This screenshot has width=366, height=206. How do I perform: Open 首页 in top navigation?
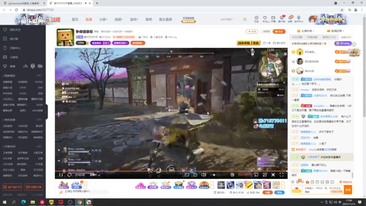click(x=75, y=19)
